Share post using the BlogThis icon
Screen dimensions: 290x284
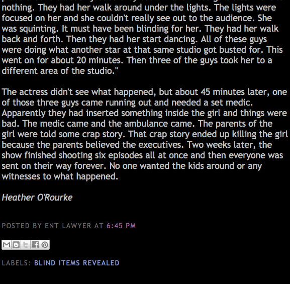16,245
